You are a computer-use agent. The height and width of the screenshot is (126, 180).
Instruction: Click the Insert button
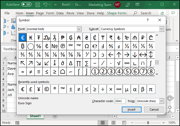132,110
